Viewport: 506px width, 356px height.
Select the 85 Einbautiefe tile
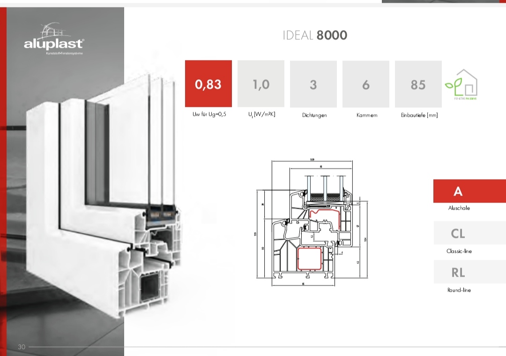[418, 84]
